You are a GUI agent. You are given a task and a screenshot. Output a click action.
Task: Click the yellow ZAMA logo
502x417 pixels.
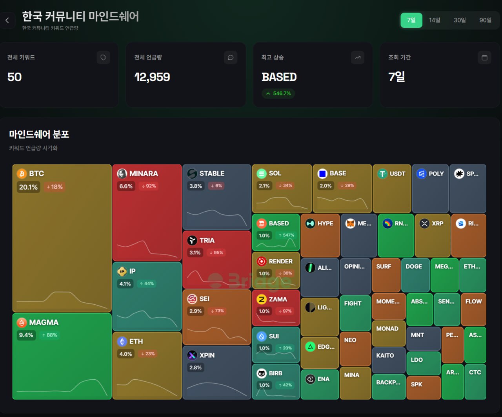click(262, 299)
